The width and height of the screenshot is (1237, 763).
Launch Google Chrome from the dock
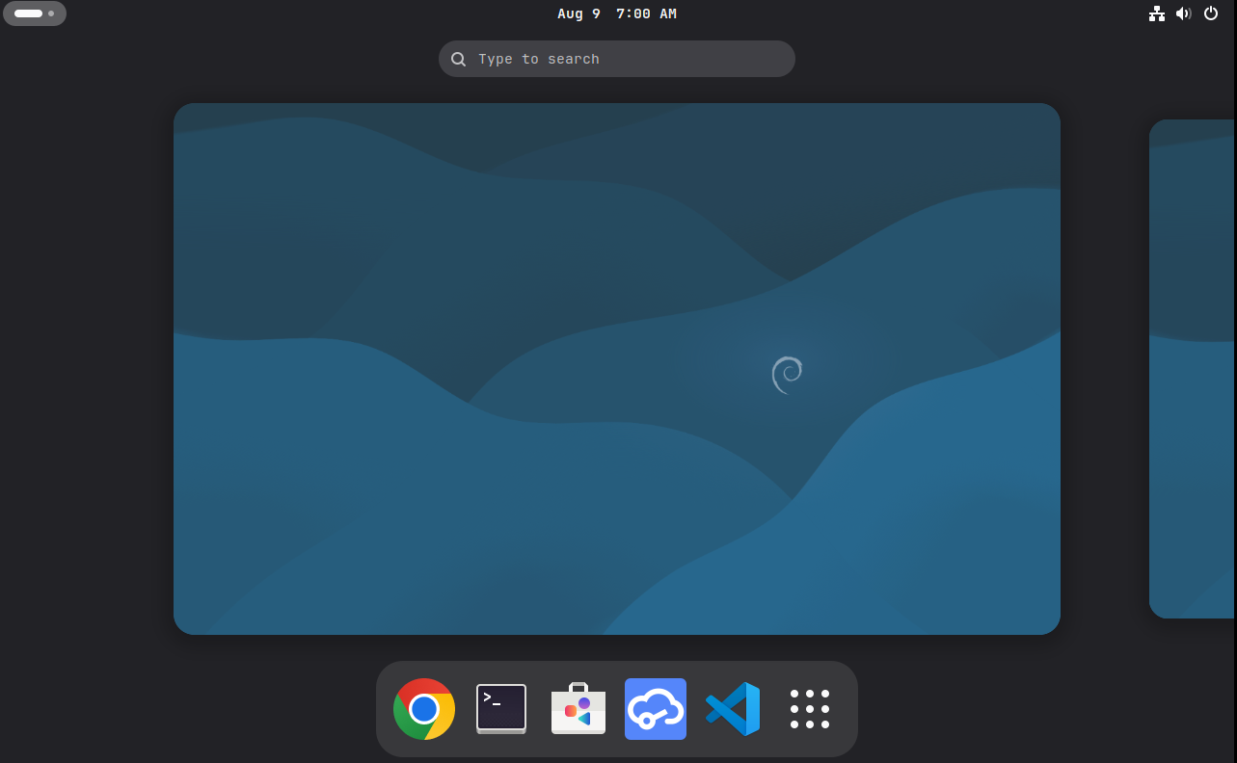coord(424,709)
